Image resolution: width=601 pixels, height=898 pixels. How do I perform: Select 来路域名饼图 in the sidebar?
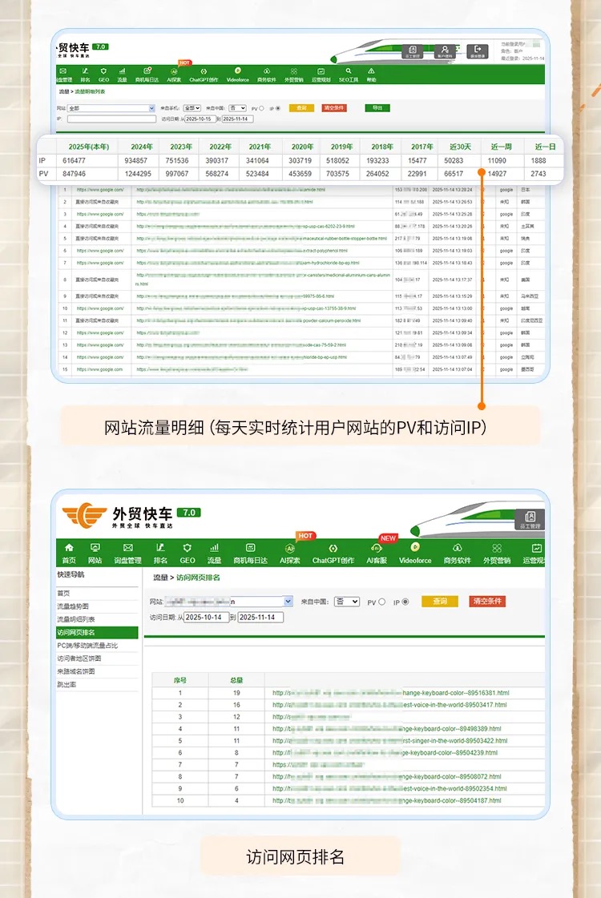[x=75, y=671]
